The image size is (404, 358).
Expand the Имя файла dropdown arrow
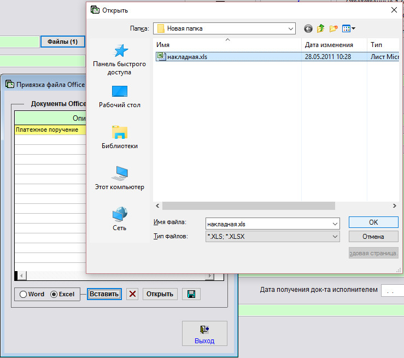point(335,224)
